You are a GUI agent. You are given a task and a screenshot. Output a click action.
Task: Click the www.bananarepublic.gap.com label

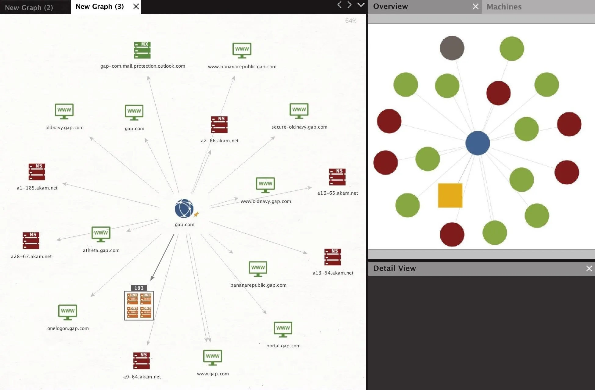click(242, 67)
